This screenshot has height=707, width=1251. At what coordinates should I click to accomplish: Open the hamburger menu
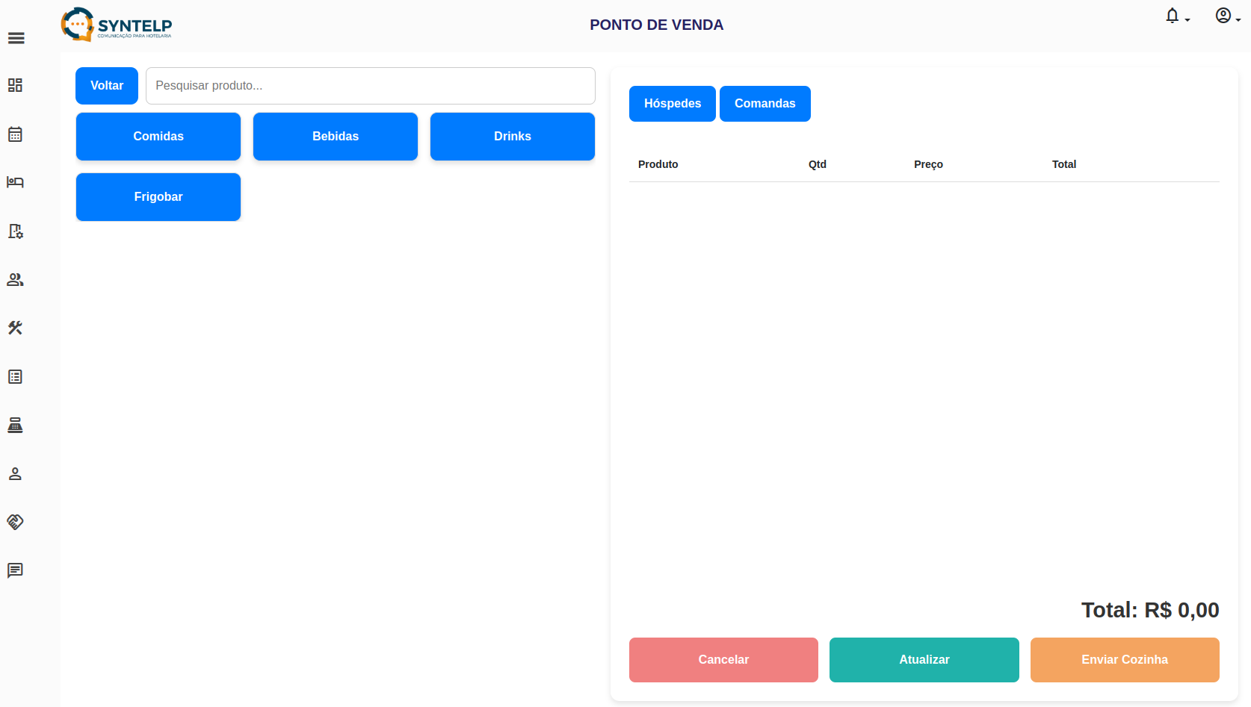point(16,38)
